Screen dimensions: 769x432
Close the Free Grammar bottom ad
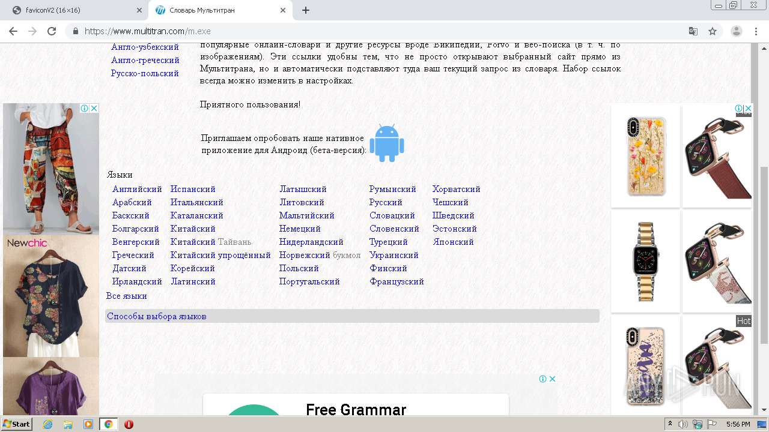pyautogui.click(x=552, y=379)
